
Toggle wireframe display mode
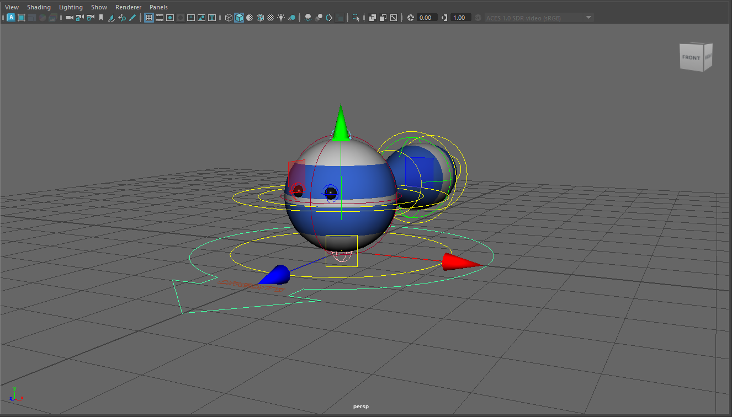229,18
